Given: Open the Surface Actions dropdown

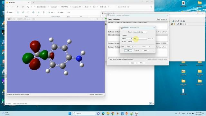Looking at the screenshot, I should click(x=162, y=32).
